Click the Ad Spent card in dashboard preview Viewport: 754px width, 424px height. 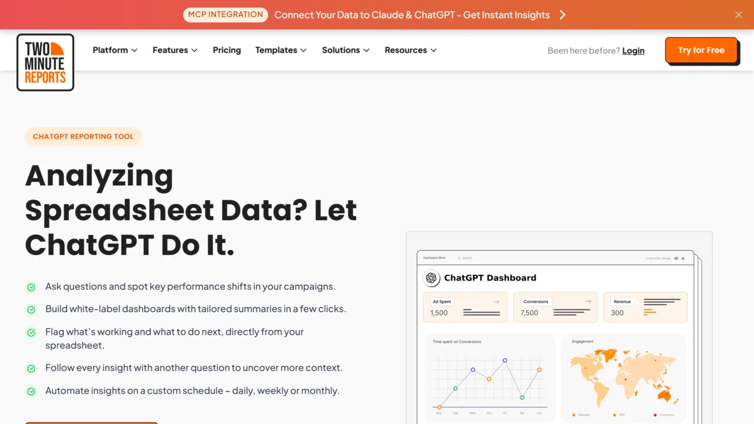[465, 307]
